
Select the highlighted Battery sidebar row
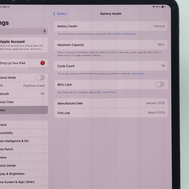[x=24, y=110]
